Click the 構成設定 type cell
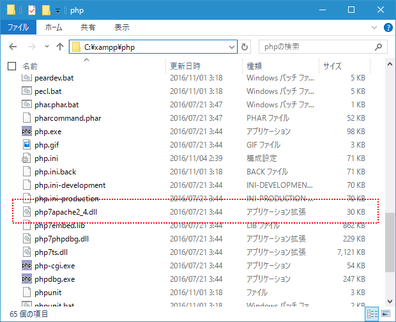396x322 pixels. click(262, 158)
